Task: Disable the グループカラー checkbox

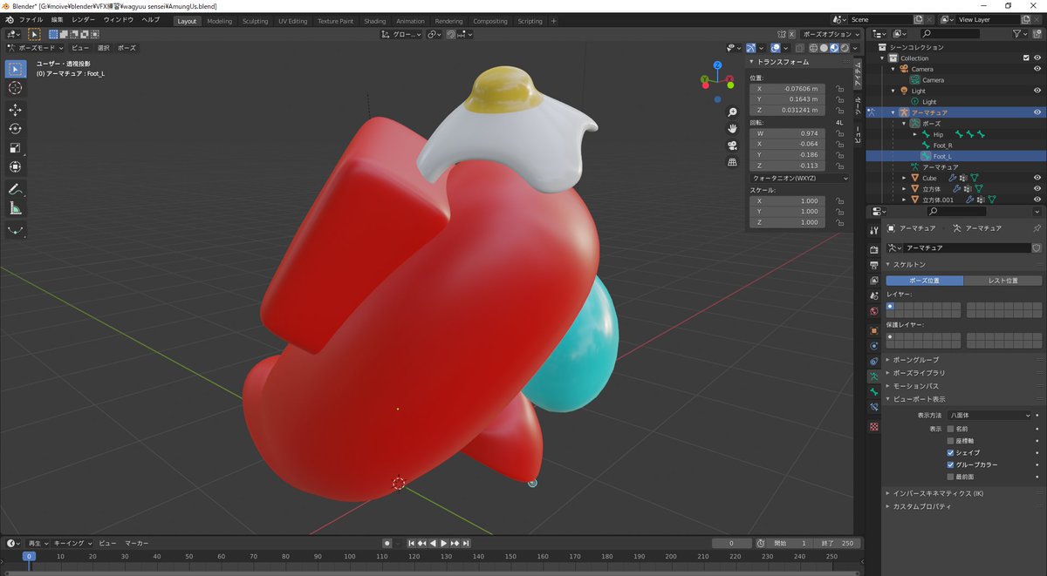Action: (x=951, y=464)
